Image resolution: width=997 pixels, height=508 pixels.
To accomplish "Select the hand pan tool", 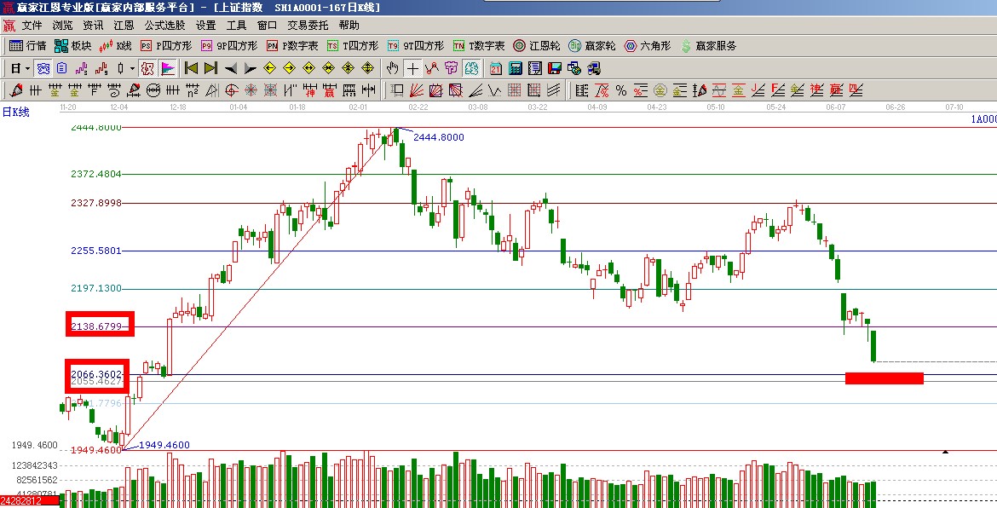I will [x=392, y=68].
